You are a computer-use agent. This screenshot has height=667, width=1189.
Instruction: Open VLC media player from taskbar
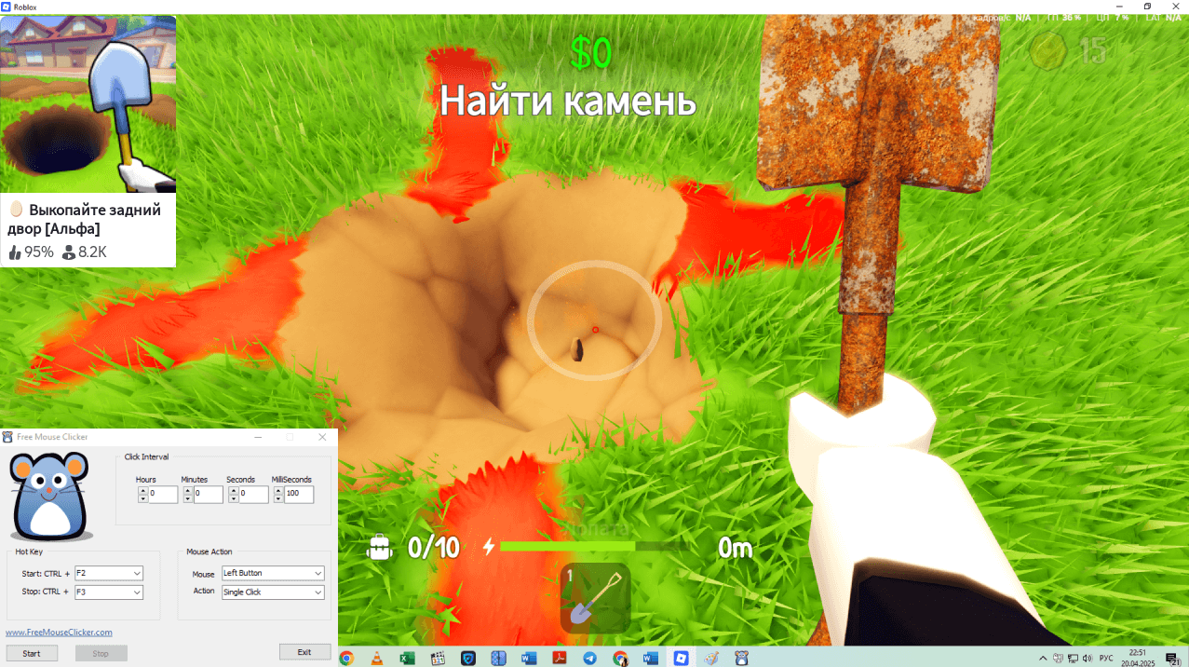coord(376,658)
